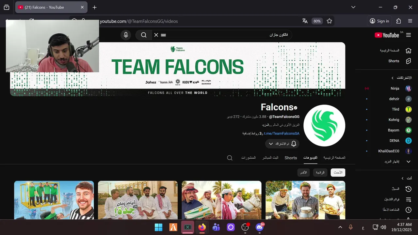Viewport: 418px width, 235px height.
Task: Open the 80% zoom level indicator
Action: click(317, 21)
